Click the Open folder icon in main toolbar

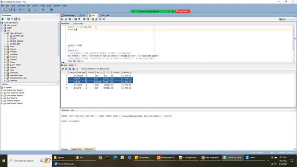[x=7, y=9]
